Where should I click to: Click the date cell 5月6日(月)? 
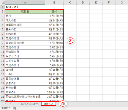(54, 65)
